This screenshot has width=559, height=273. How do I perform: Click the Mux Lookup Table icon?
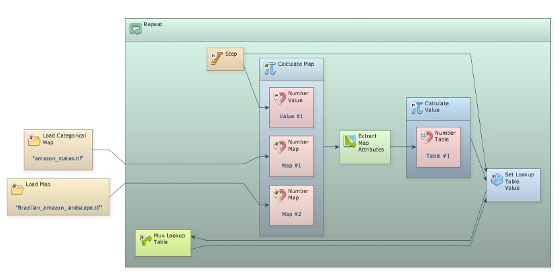click(x=144, y=239)
